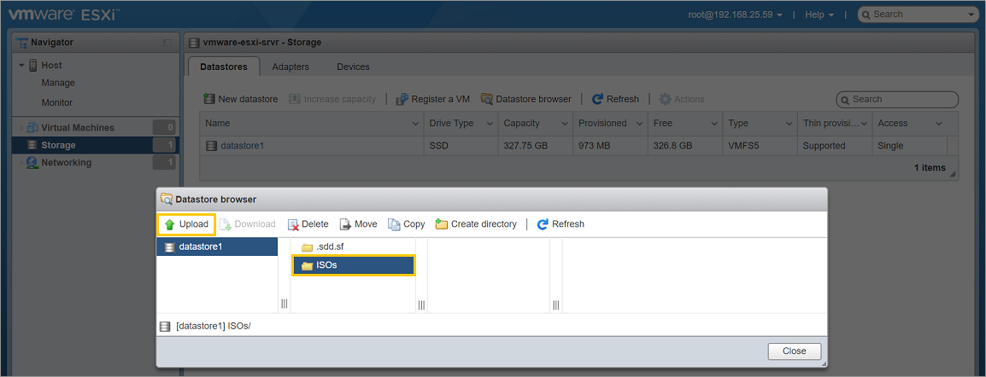The image size is (986, 377).
Task: Click Delete in Datastore browser toolbar
Action: [308, 224]
